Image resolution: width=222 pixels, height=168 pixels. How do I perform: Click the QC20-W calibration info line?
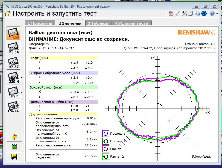pos(170,48)
